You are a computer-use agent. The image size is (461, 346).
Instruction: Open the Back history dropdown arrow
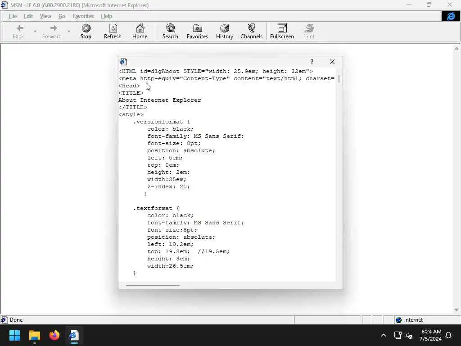(35, 31)
